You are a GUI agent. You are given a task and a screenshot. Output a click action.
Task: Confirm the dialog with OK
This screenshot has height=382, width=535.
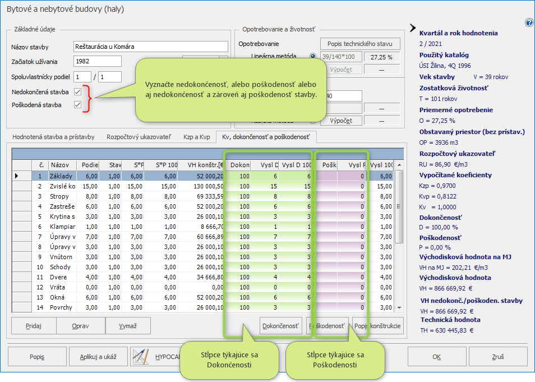pos(436,357)
